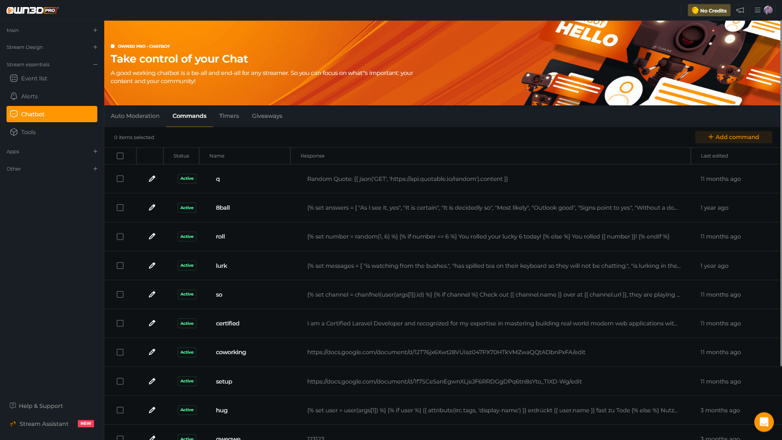Click the Add command button
This screenshot has height=440, width=782.
click(733, 137)
